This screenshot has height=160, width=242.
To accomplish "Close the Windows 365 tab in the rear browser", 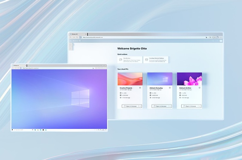I will click(86, 34).
